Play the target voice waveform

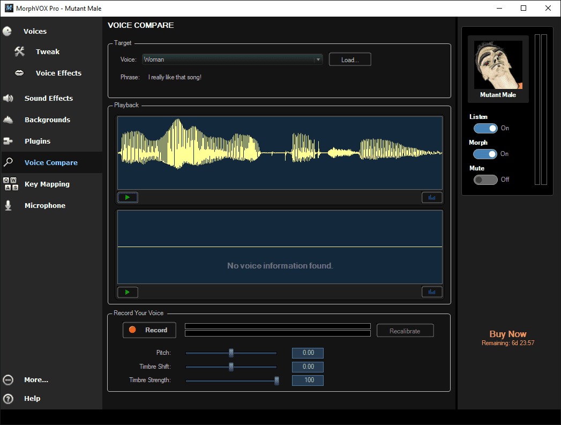point(128,197)
